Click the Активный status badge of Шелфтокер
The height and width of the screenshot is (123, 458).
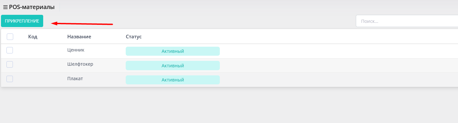pos(173,66)
